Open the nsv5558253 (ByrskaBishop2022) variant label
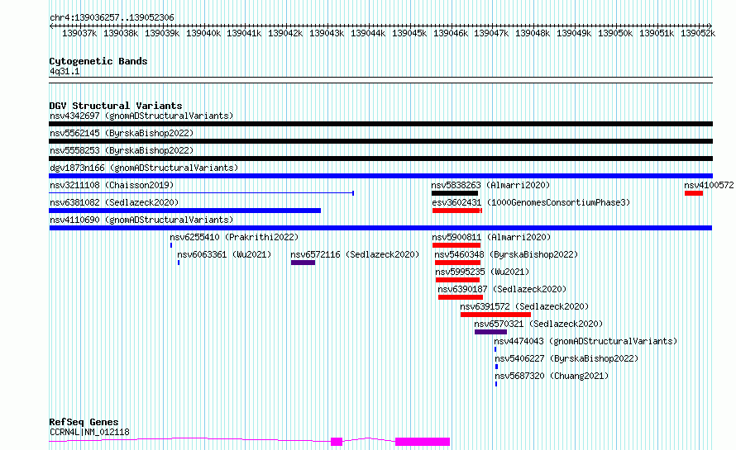Image resolution: width=736 pixels, height=450 pixels. coord(122,150)
